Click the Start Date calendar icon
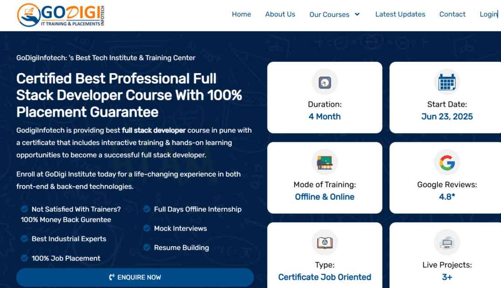The height and width of the screenshot is (288, 501). [x=447, y=82]
